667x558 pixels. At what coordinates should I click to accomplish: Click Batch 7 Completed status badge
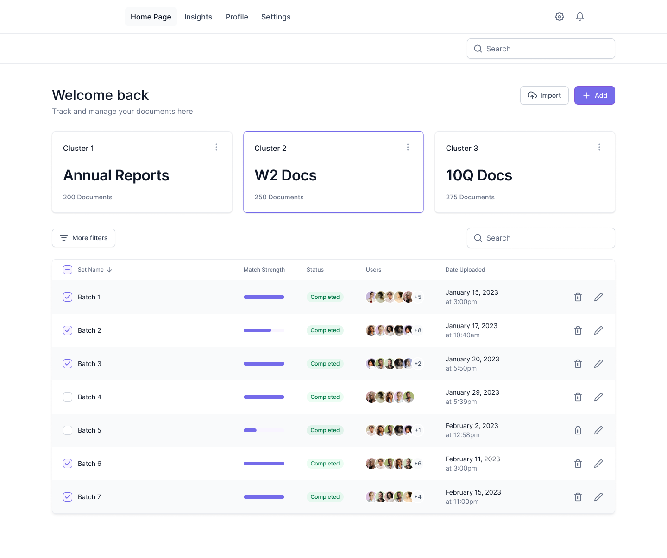(x=325, y=497)
